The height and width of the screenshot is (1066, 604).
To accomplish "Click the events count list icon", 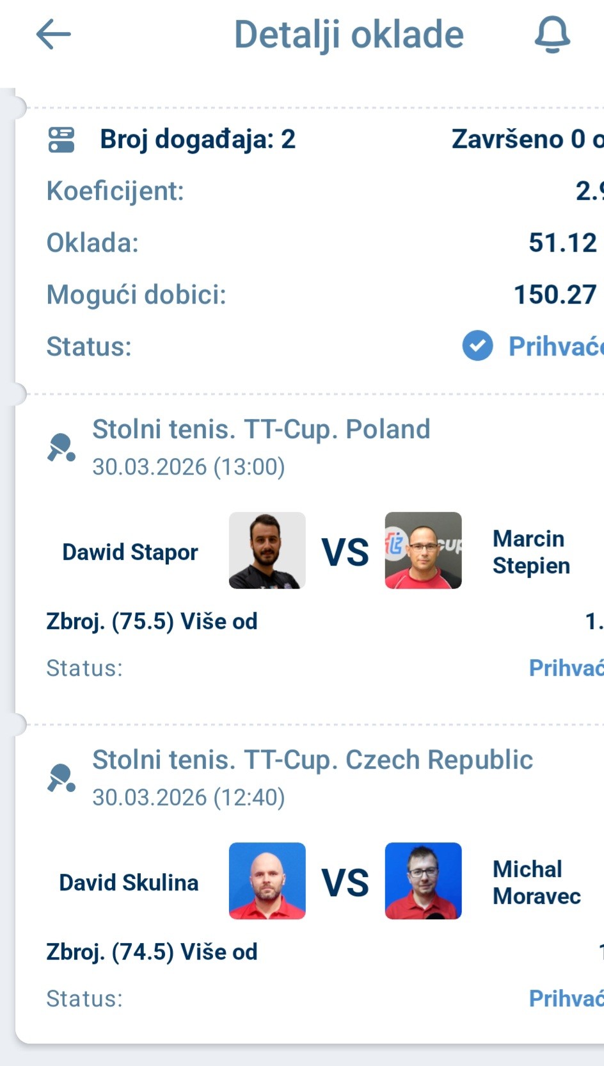I will [x=61, y=140].
